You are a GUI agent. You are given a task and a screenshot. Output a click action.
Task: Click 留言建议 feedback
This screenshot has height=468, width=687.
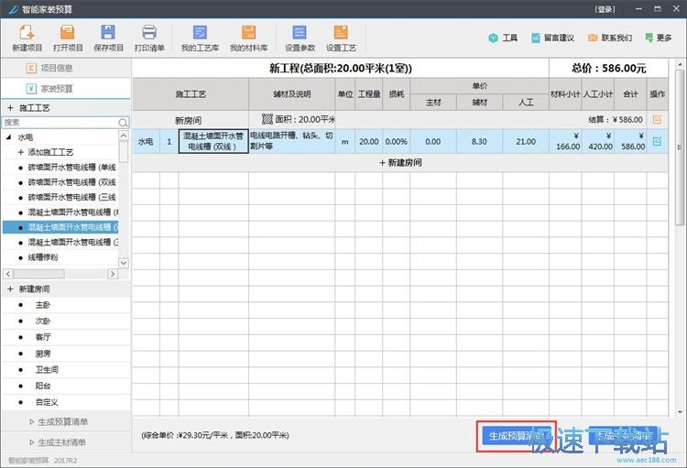[552, 38]
